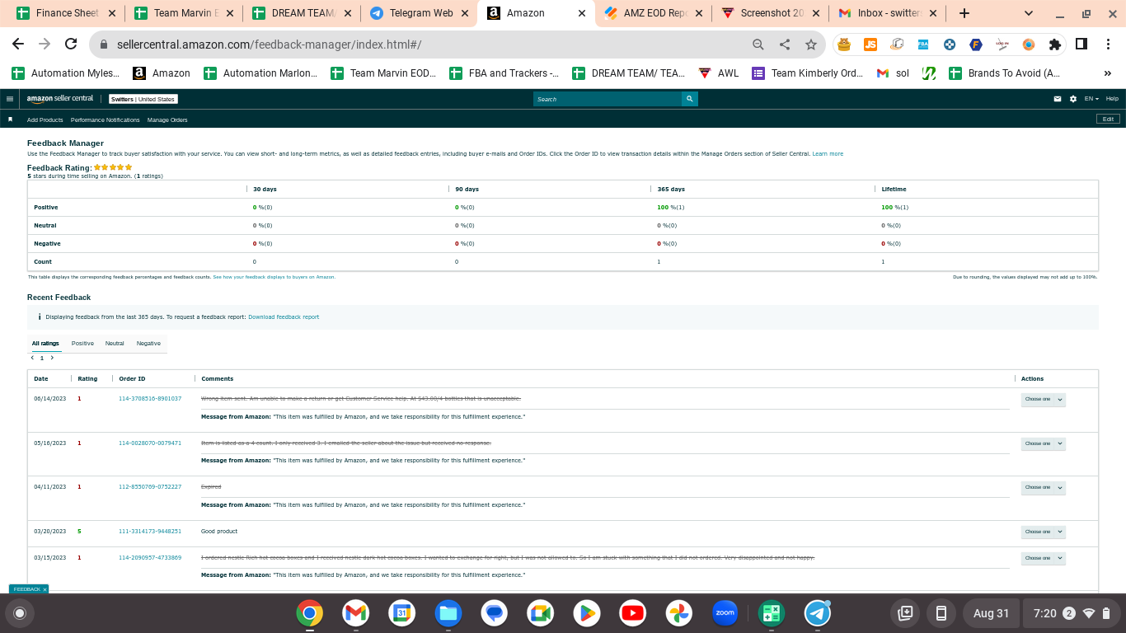Select the All ratings tab
The height and width of the screenshot is (633, 1126).
(x=45, y=343)
